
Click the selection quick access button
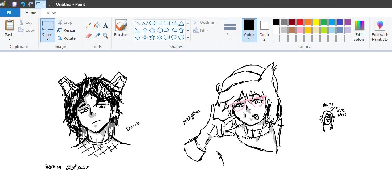[x=38, y=4]
